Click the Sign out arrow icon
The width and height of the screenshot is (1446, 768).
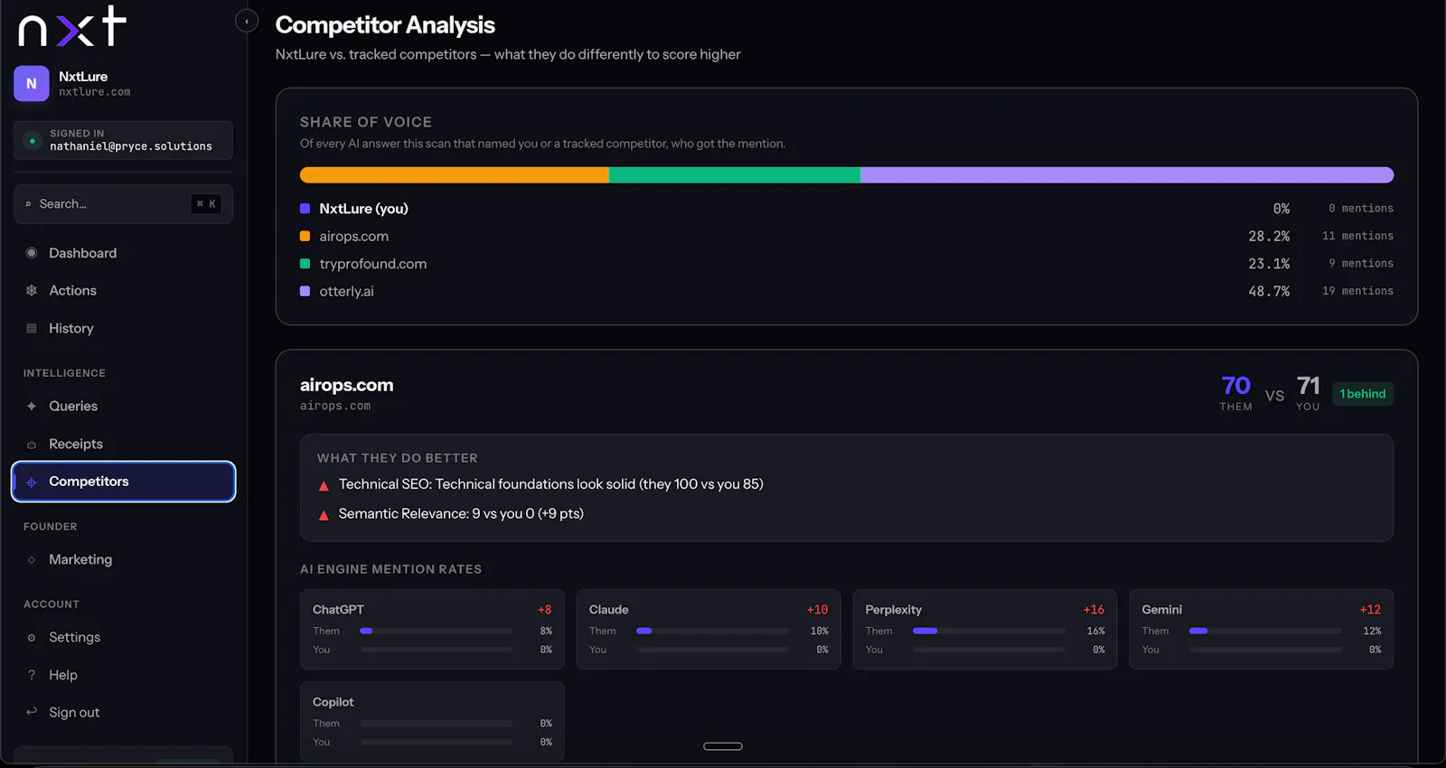click(x=32, y=712)
